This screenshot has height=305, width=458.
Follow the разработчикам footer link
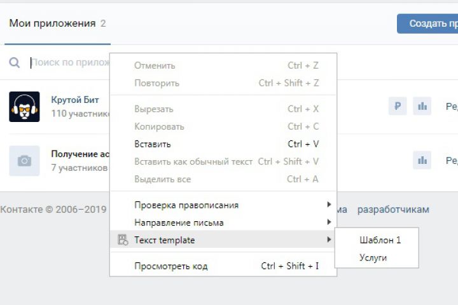392,209
